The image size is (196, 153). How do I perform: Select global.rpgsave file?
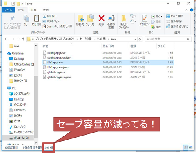pos(108,72)
